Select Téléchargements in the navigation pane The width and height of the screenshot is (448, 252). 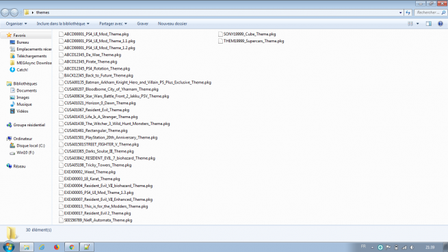[31, 56]
